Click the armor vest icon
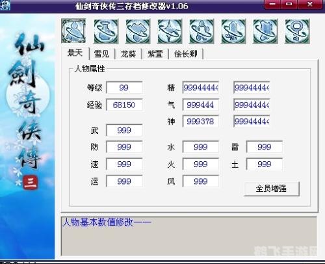The width and height of the screenshot is (325, 264). (265, 31)
